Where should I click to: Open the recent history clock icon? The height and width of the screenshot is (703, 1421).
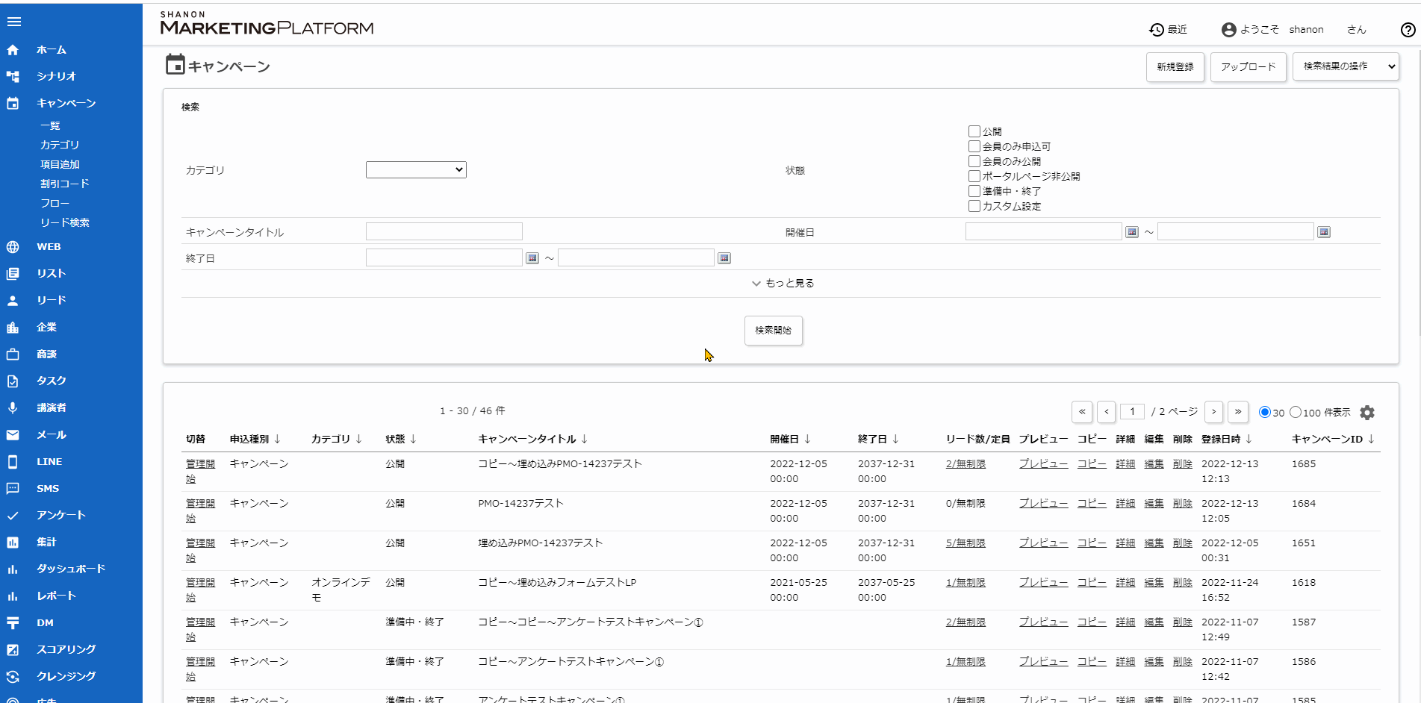click(1157, 30)
